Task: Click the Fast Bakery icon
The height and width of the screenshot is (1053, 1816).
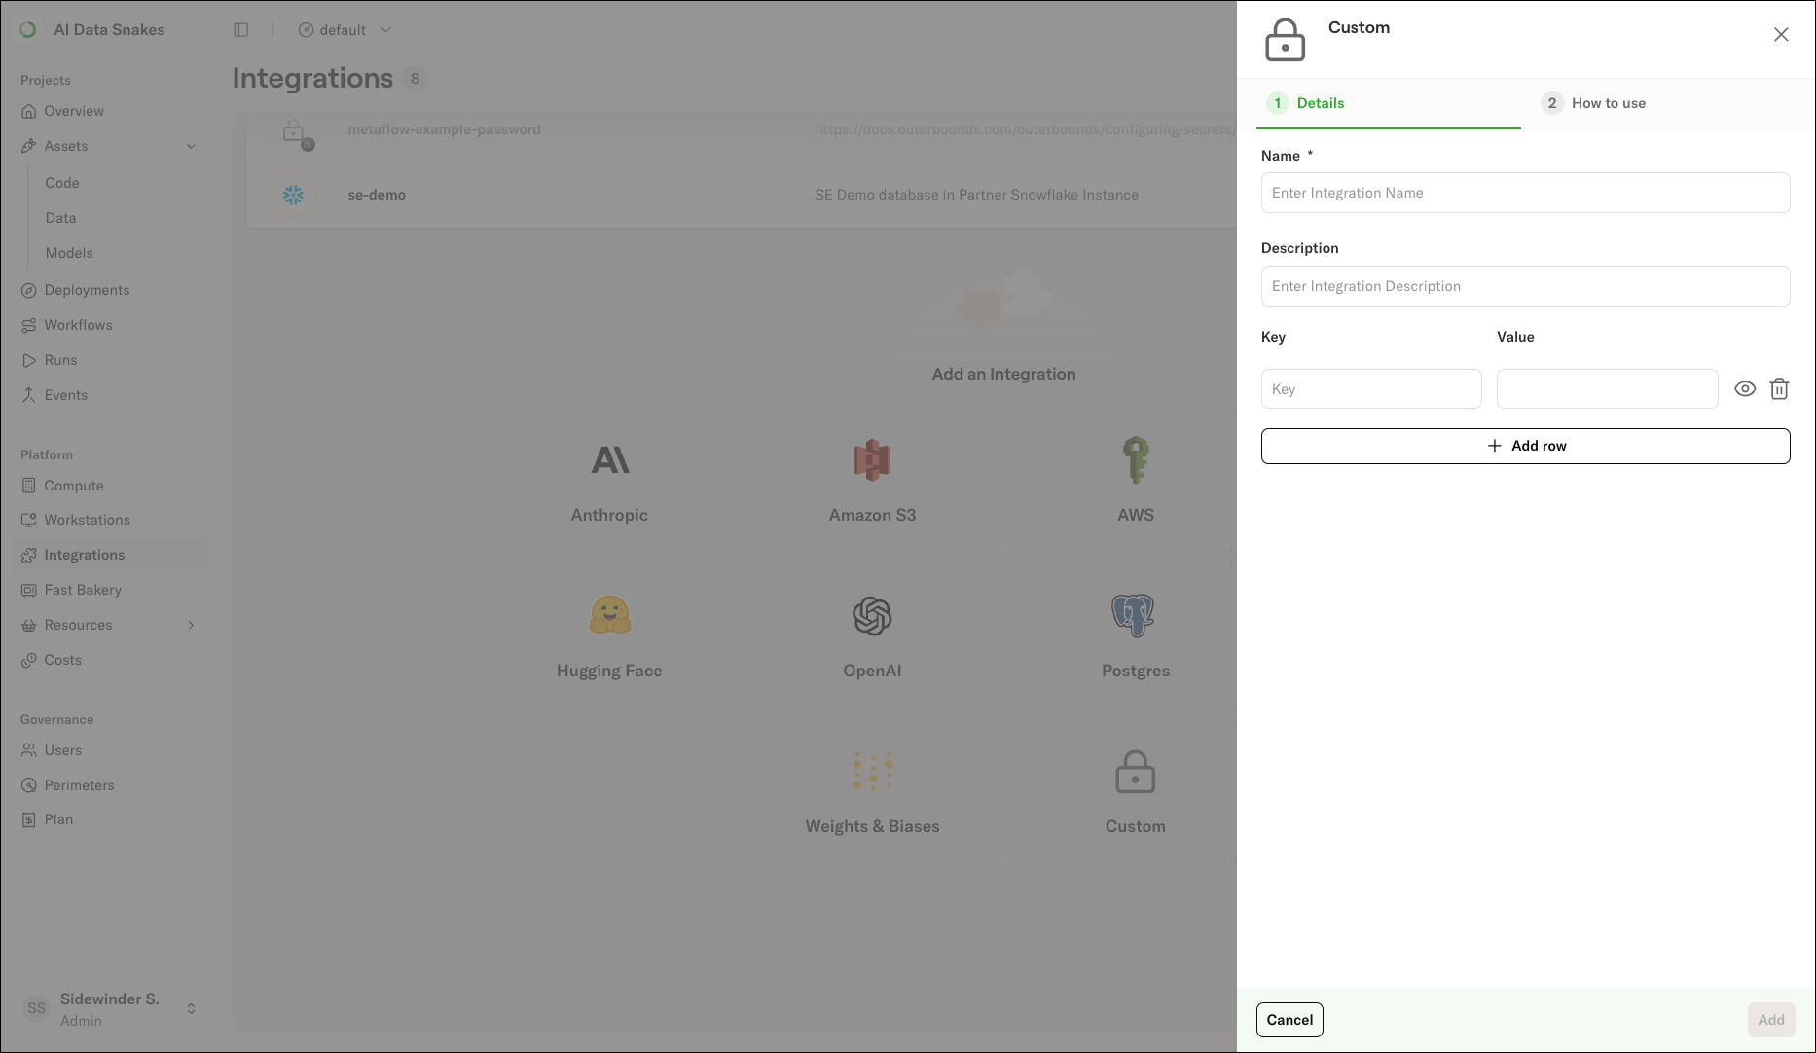Action: [x=29, y=590]
